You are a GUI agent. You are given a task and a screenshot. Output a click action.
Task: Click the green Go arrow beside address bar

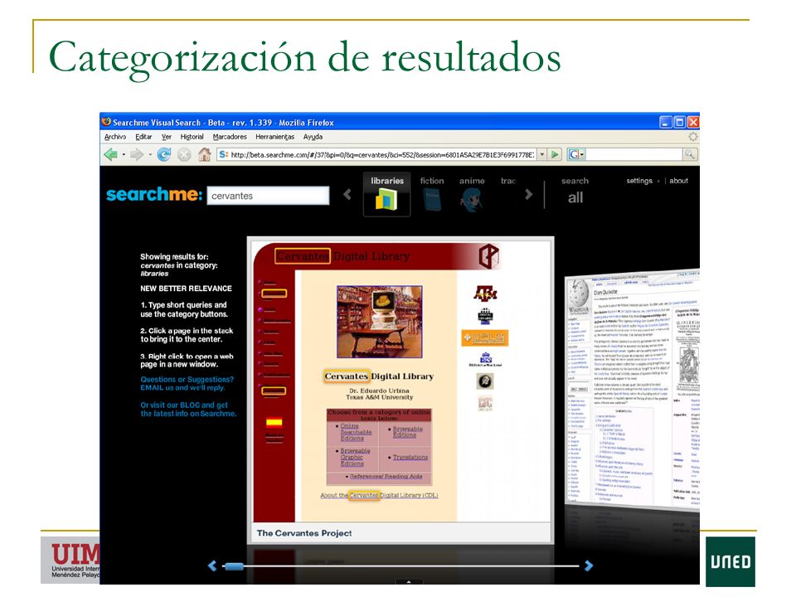pyautogui.click(x=555, y=154)
